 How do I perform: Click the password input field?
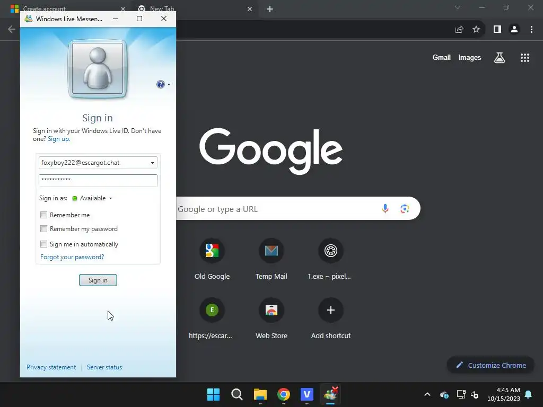(x=98, y=180)
